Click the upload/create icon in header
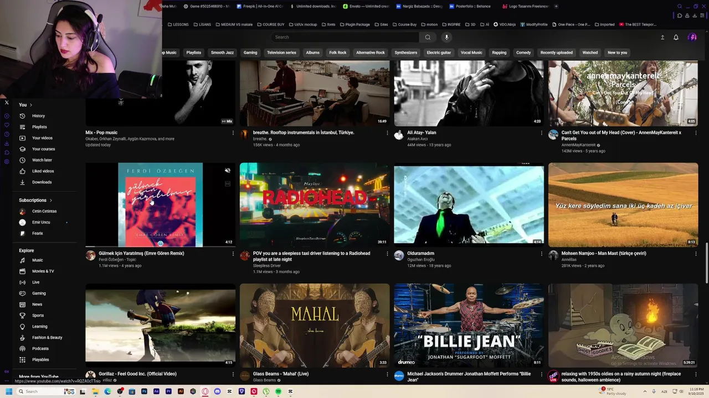Image resolution: width=709 pixels, height=398 pixels. pos(662,37)
